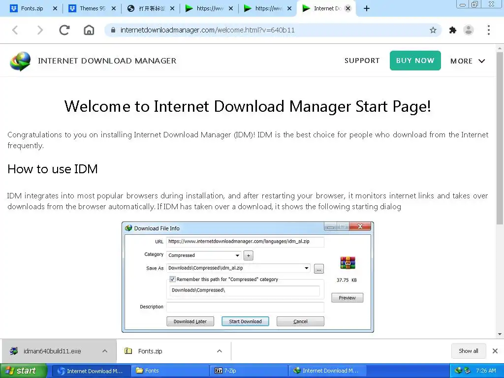Viewport: 504px width, 378px height.
Task: Open the extensions puzzle icon
Action: (x=453, y=30)
